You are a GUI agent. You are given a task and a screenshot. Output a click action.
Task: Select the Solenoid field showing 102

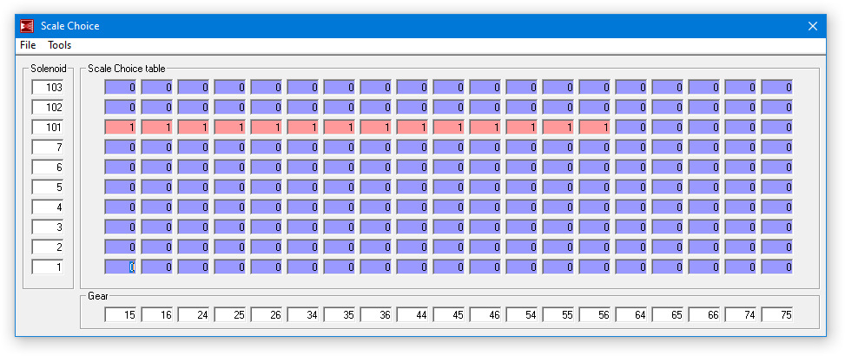tap(48, 107)
